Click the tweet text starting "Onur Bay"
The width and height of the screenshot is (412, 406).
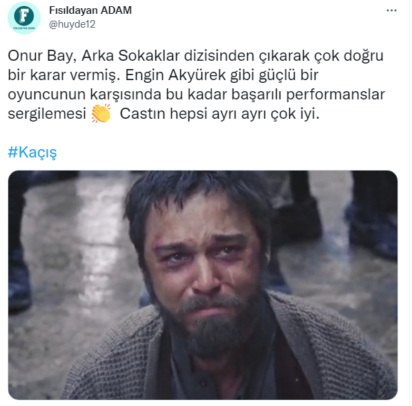click(x=196, y=84)
